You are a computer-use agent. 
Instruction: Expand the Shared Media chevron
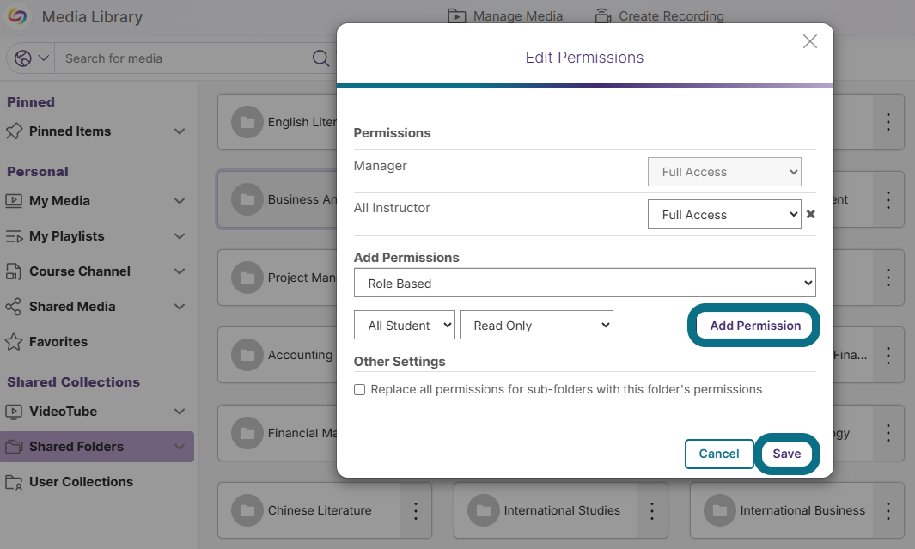[x=180, y=307]
